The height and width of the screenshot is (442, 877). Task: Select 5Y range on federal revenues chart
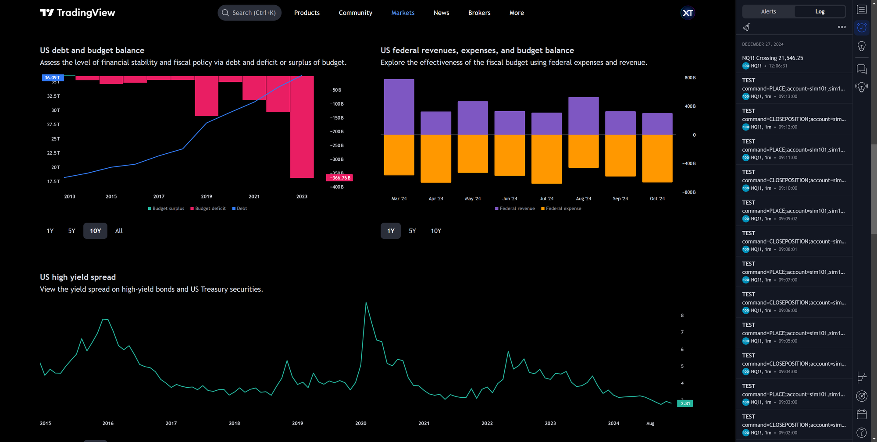pos(412,231)
